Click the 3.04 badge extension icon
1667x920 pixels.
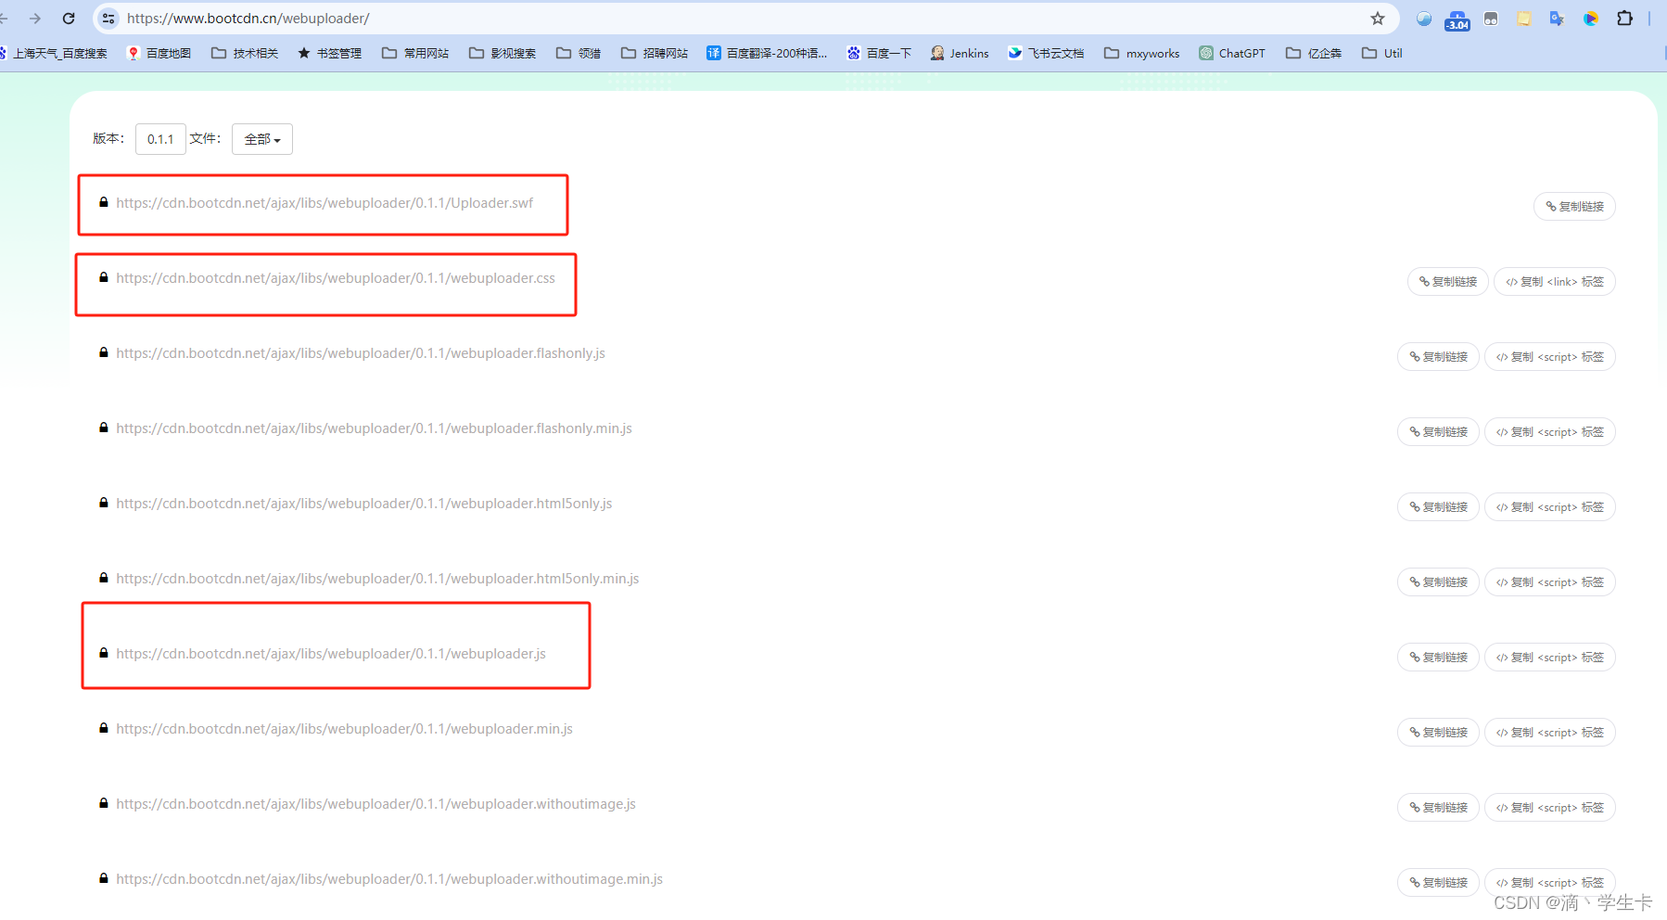pyautogui.click(x=1457, y=19)
